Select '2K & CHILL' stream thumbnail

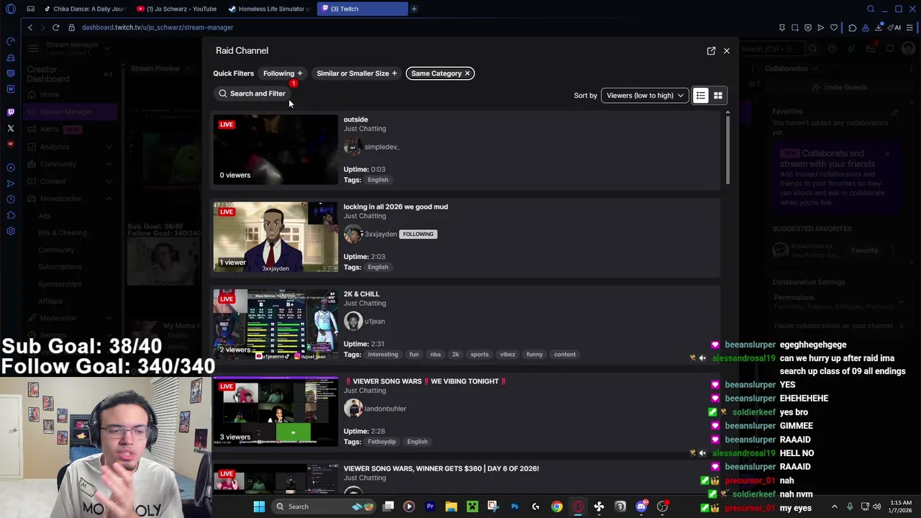275,324
